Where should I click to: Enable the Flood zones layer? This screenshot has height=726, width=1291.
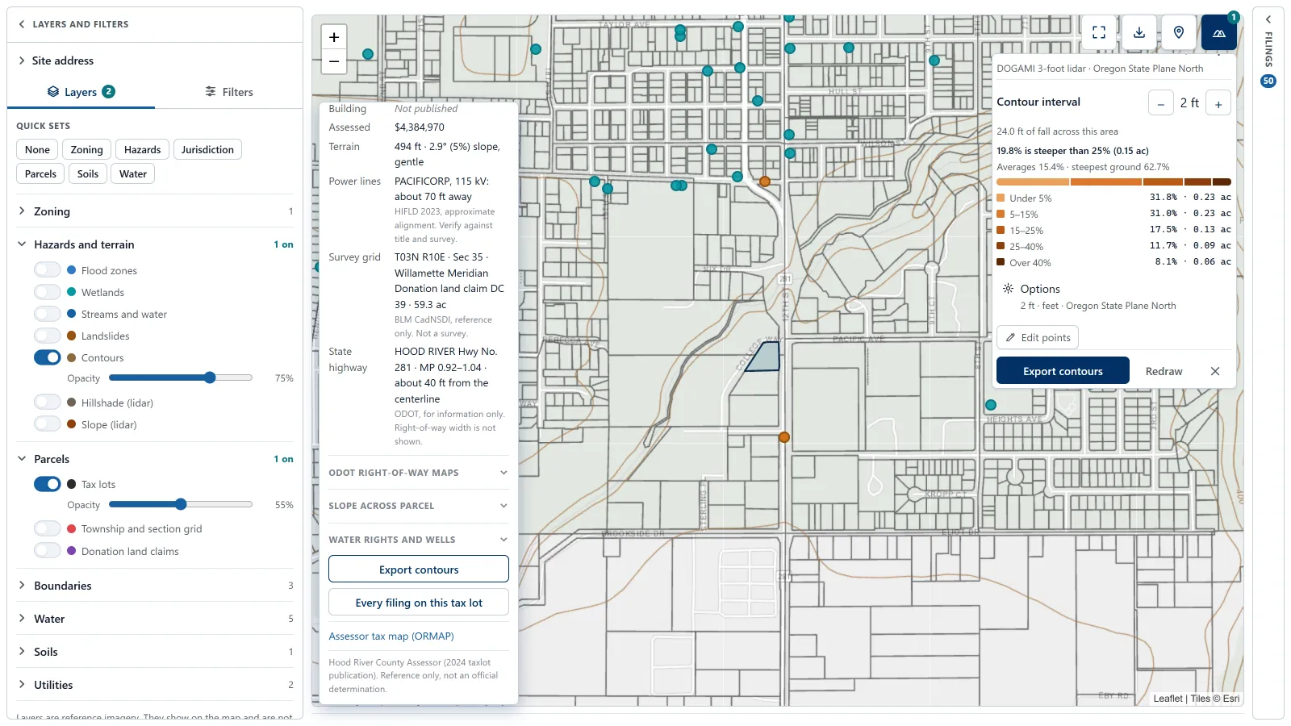pos(48,270)
